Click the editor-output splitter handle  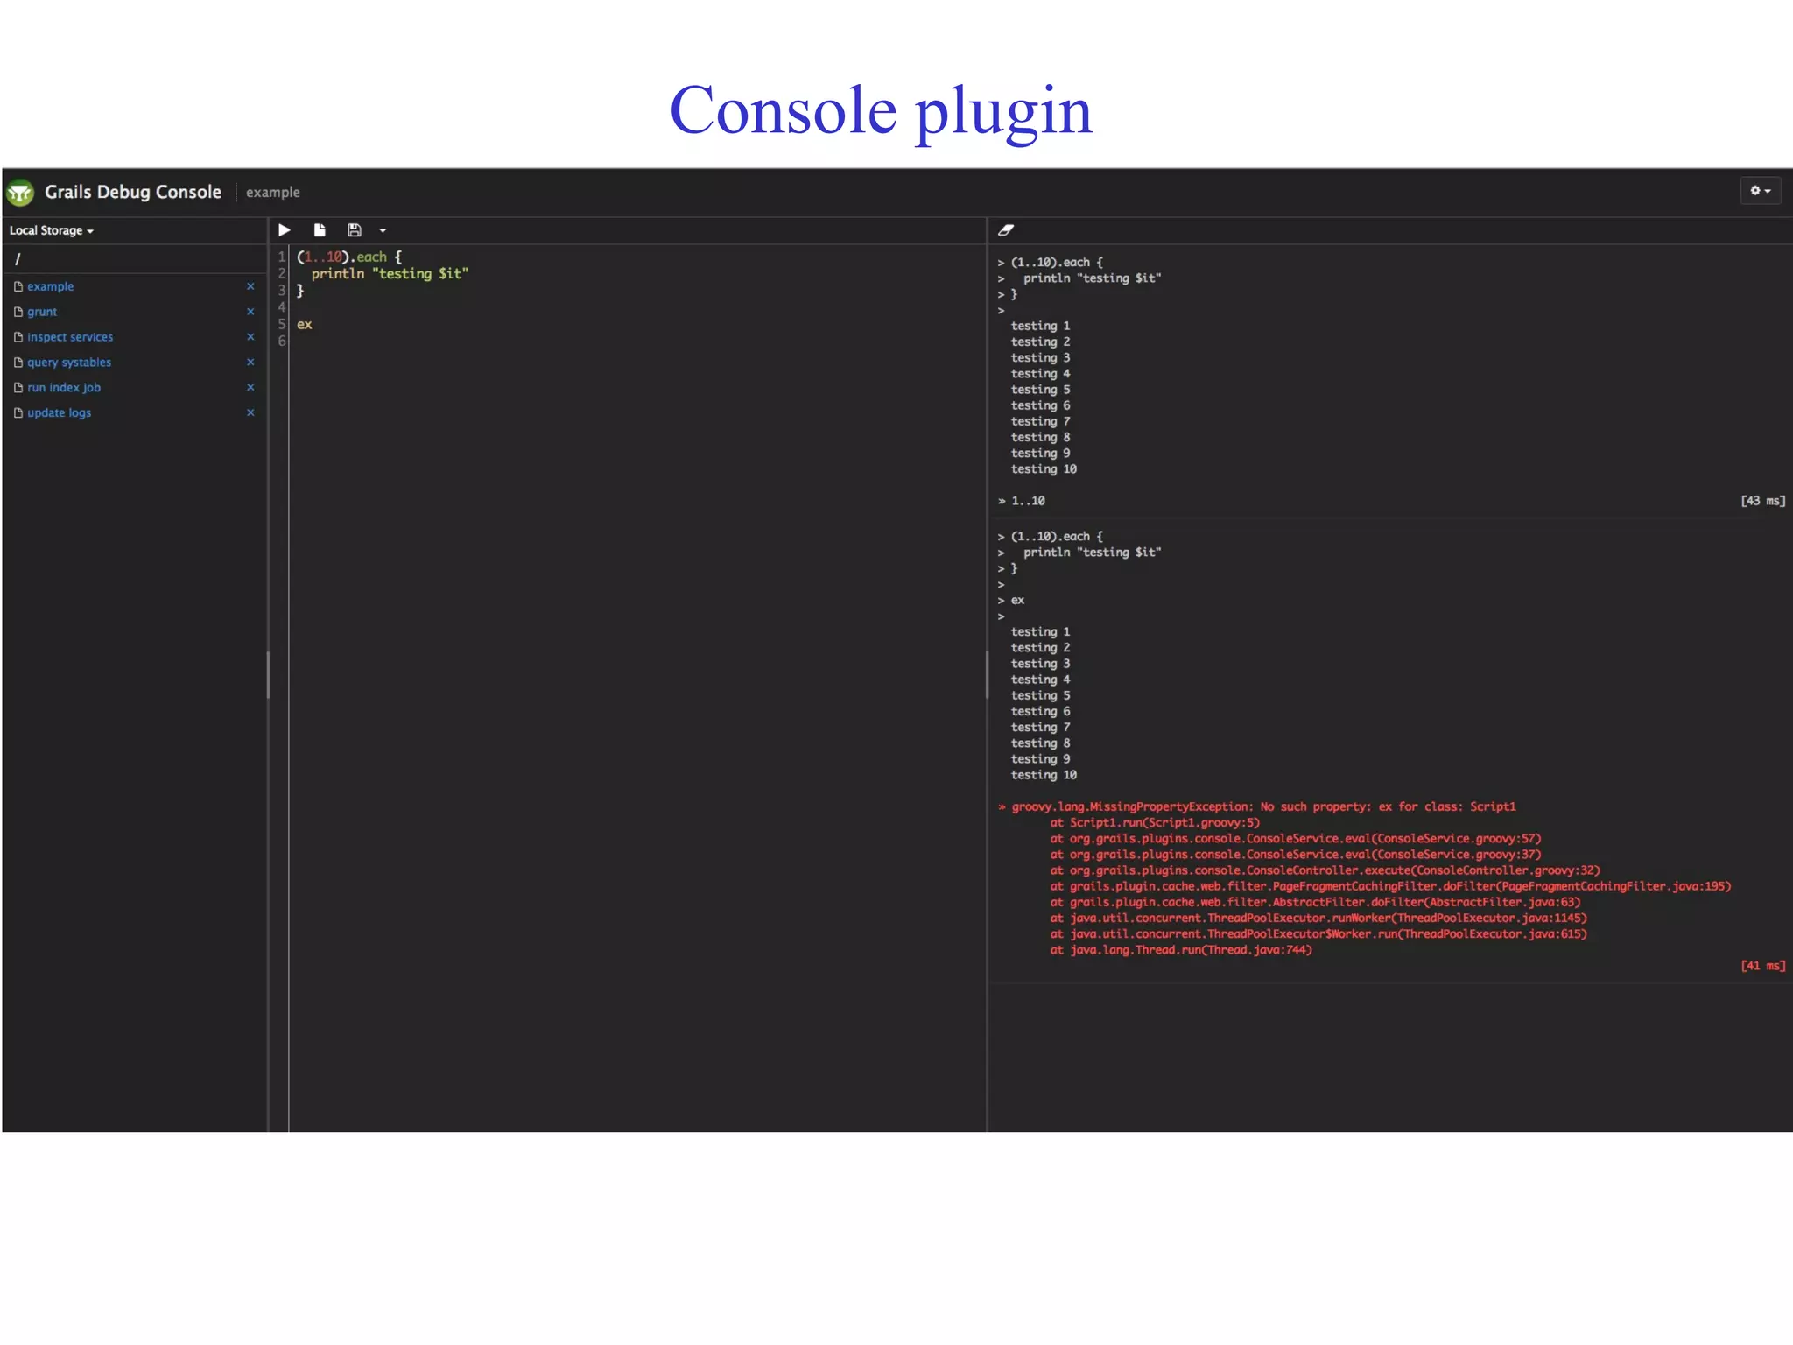(987, 674)
